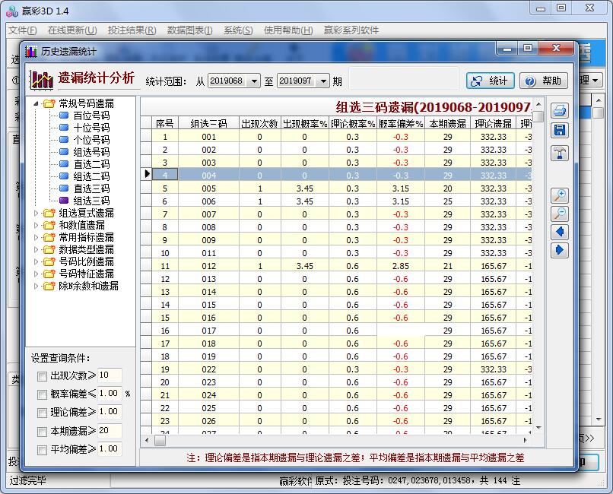Click the floppy disk save icon
The image size is (613, 494).
tap(560, 130)
